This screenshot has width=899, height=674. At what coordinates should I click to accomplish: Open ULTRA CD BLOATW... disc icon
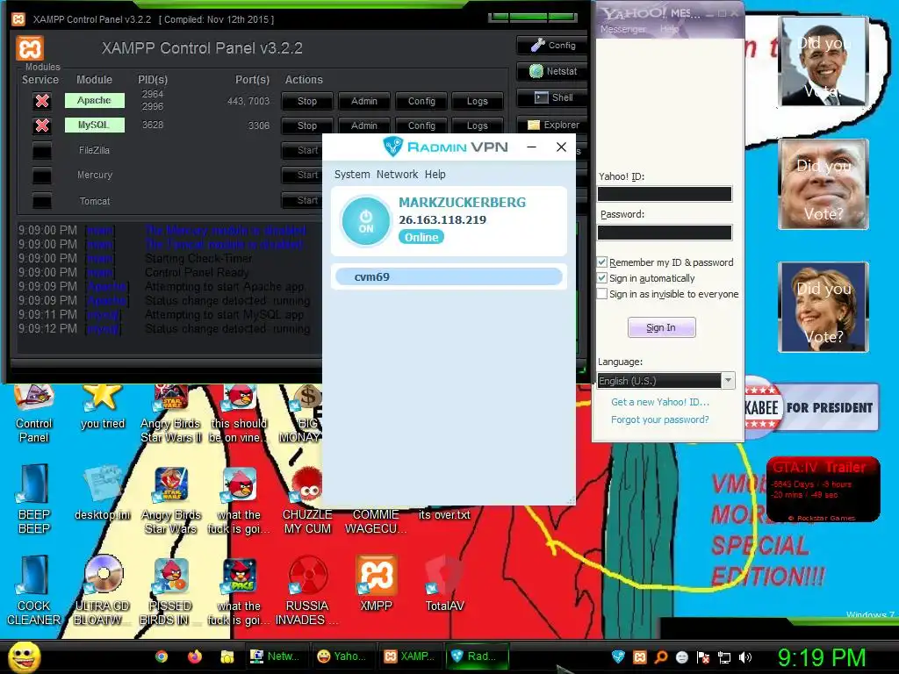pos(102,591)
